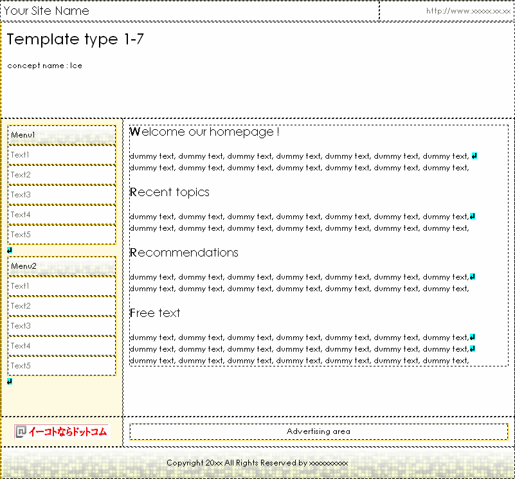Select the Template type 1-7 title

(x=75, y=39)
